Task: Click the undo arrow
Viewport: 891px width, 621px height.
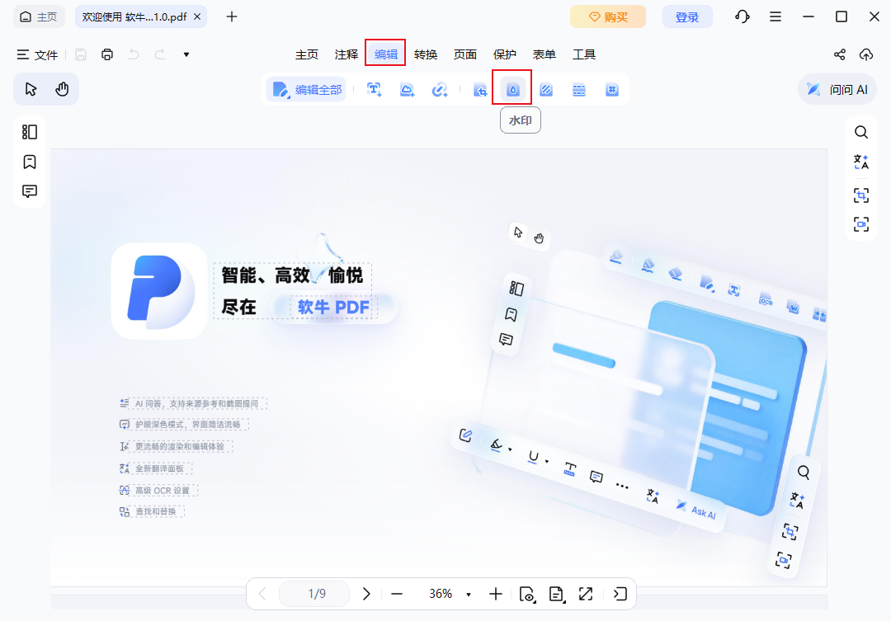Action: coord(134,54)
